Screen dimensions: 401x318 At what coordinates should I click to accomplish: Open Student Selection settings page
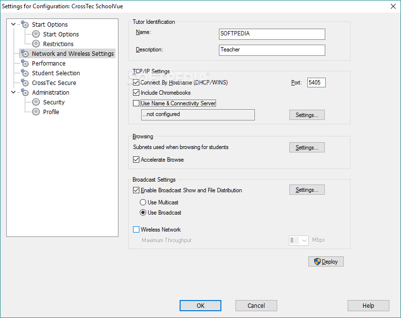click(x=56, y=73)
